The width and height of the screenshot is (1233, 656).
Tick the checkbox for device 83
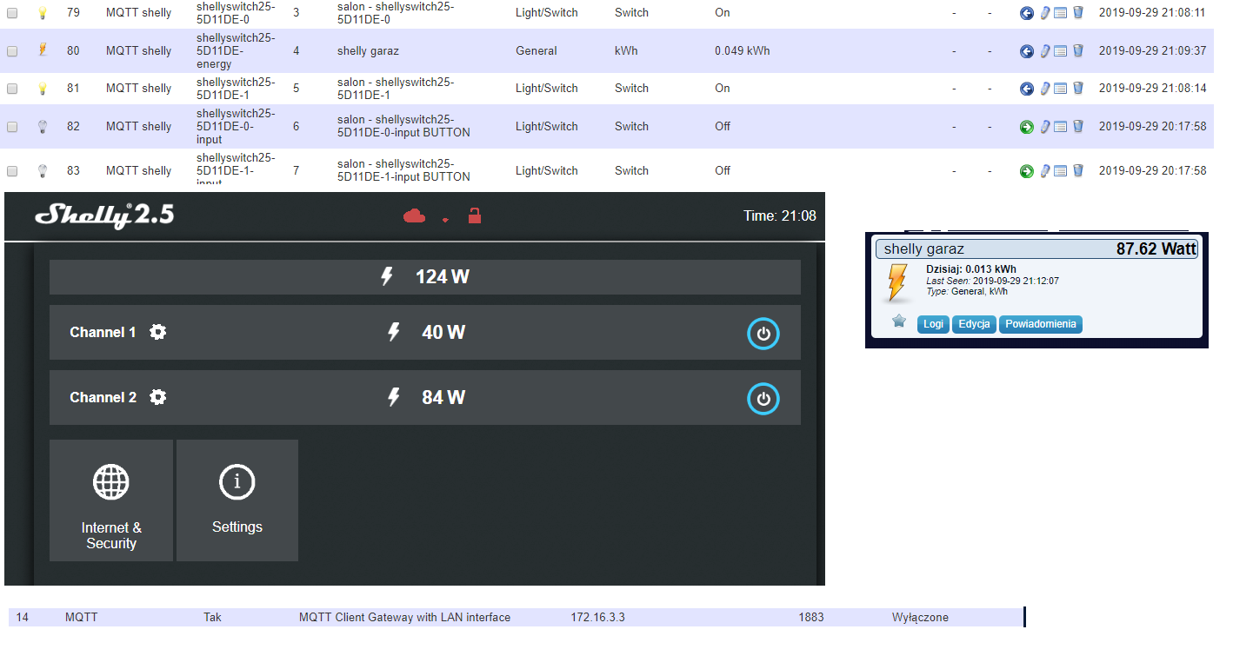(x=12, y=171)
